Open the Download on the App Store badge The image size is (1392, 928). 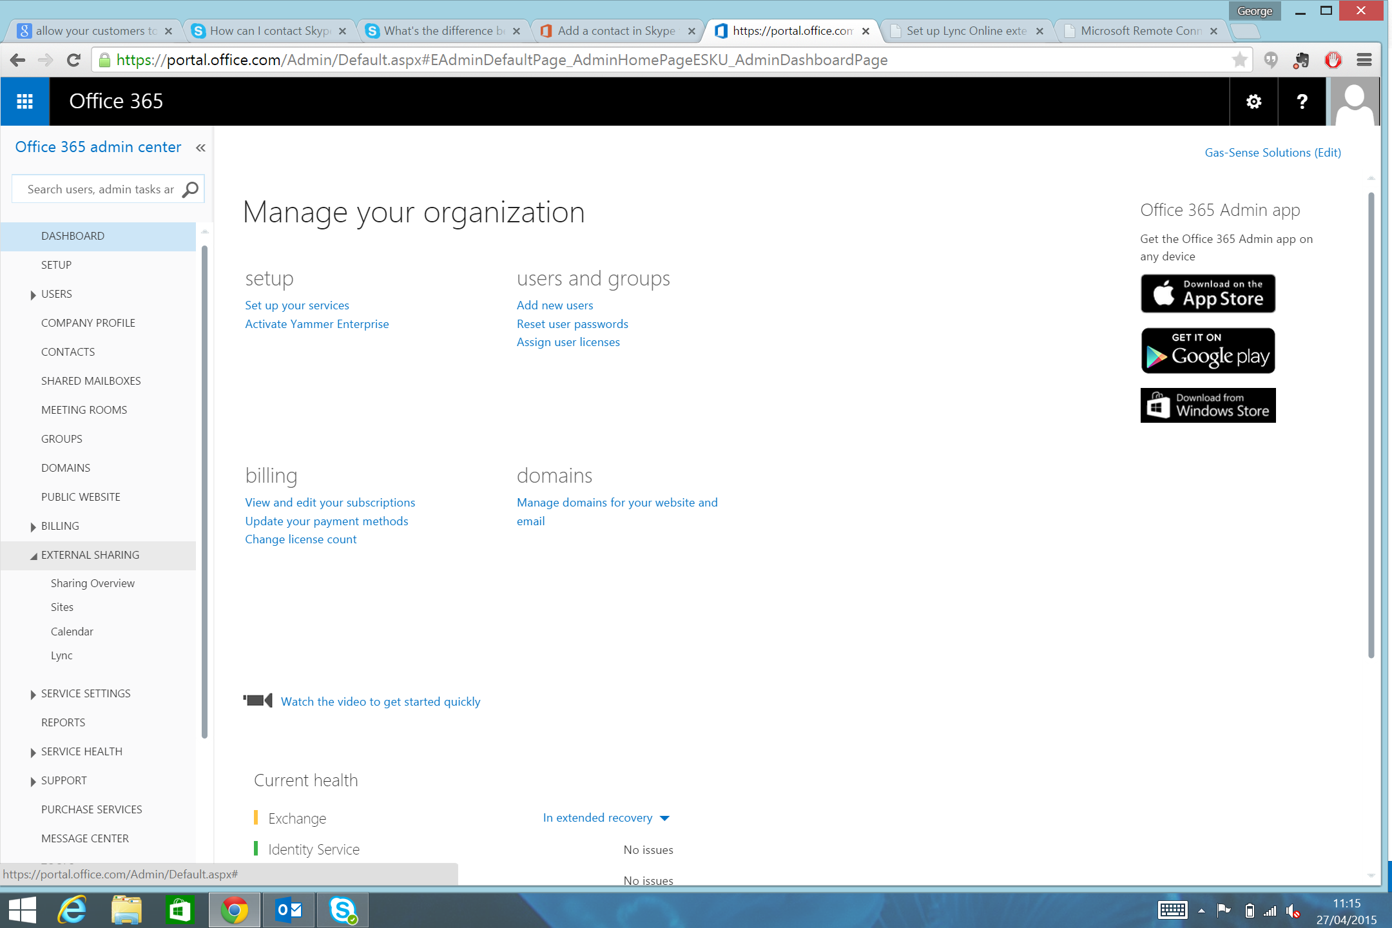click(x=1208, y=294)
